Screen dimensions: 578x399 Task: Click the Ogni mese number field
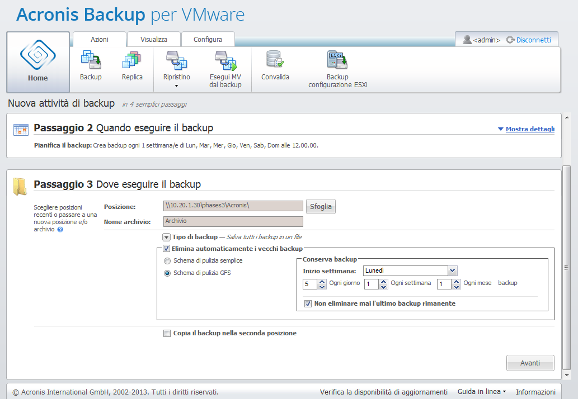click(444, 284)
